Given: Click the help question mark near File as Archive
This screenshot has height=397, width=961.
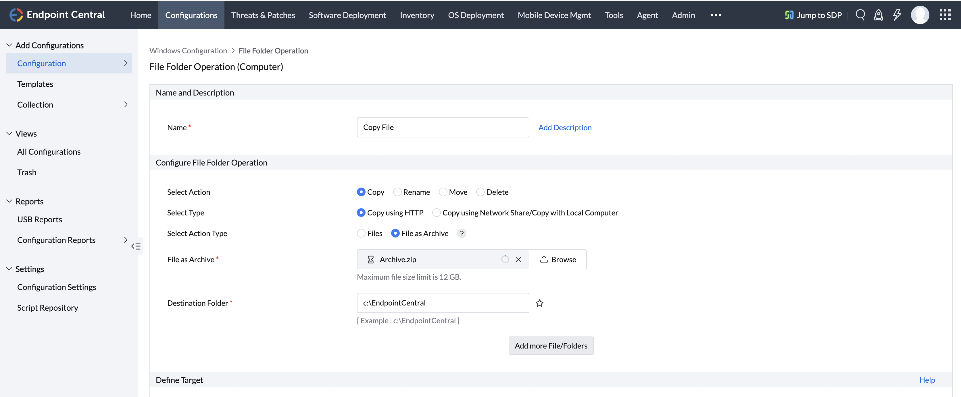Looking at the screenshot, I should [x=462, y=233].
